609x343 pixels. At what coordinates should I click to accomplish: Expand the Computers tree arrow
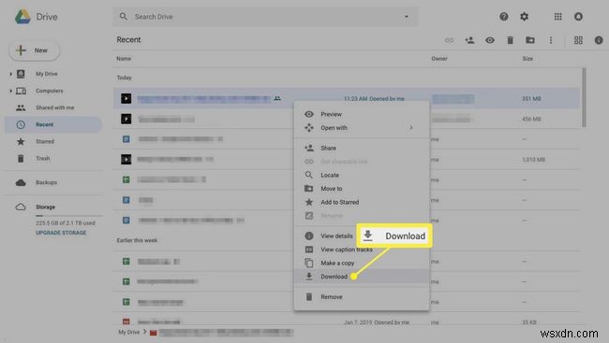click(11, 91)
